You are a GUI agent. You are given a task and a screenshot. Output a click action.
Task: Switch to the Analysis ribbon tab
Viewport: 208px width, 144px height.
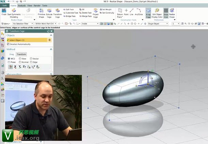22,5
